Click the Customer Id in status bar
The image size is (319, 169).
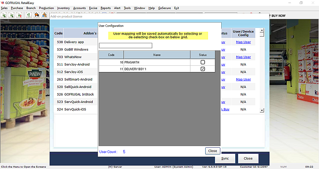click(254, 167)
